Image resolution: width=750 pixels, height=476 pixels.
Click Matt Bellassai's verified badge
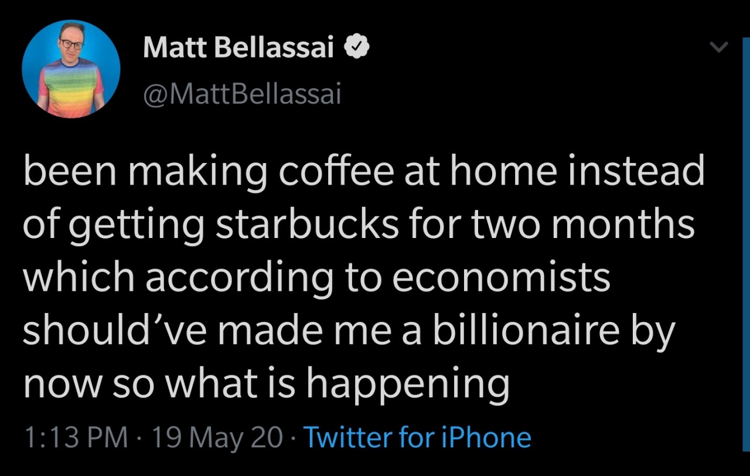click(x=356, y=47)
